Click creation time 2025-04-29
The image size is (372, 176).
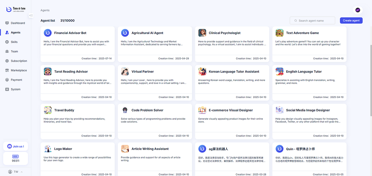pos(182,58)
